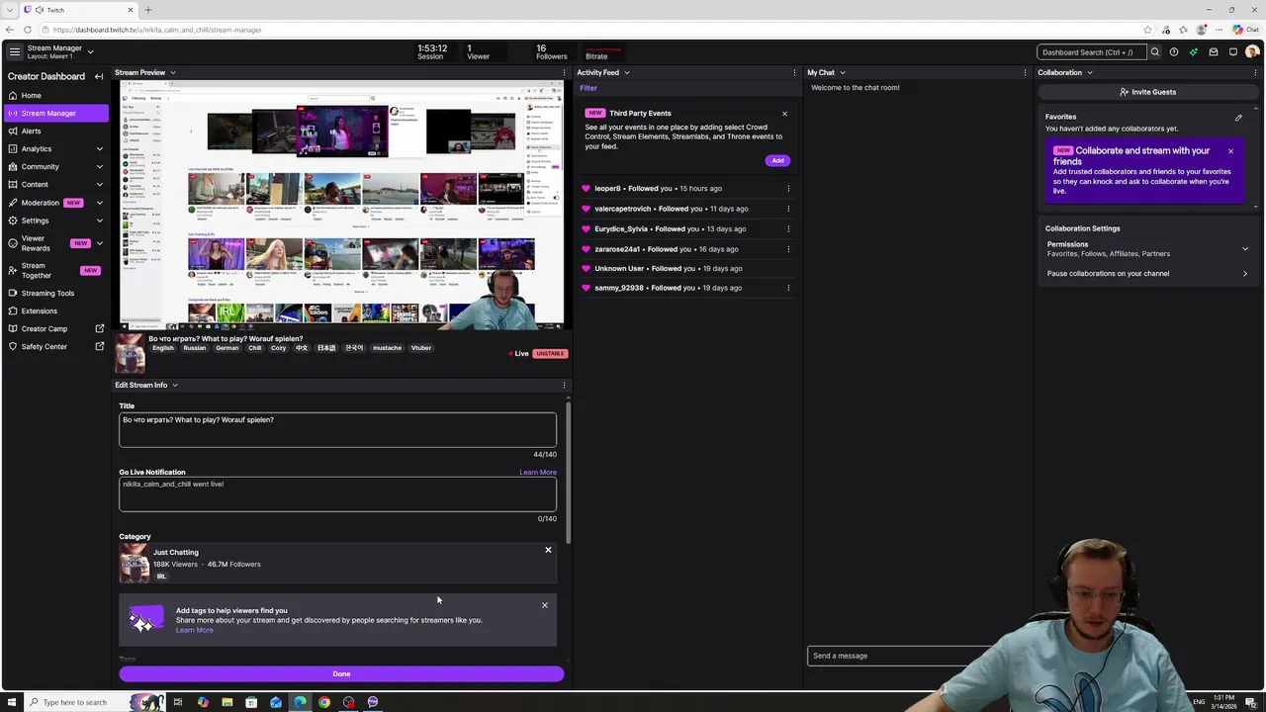
Task: Expand the Viewer Rewards section
Action: pyautogui.click(x=55, y=242)
